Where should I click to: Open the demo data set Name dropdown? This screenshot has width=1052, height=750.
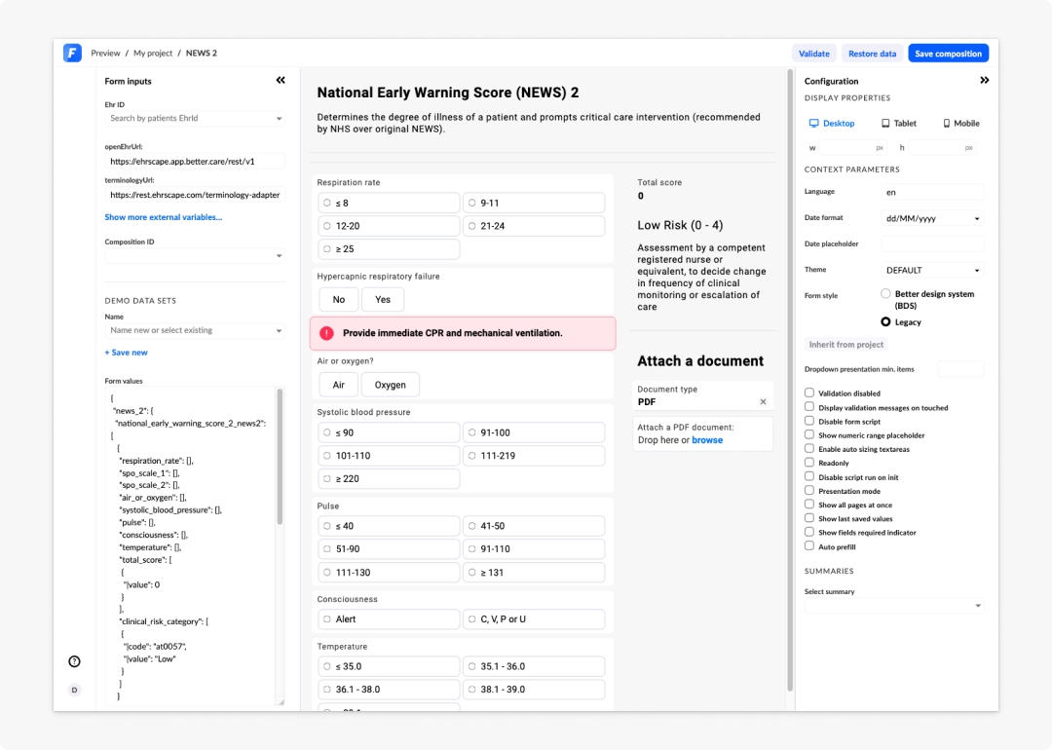[195, 330]
